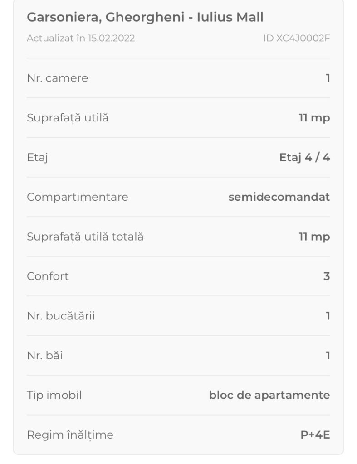Image resolution: width=357 pixels, height=464 pixels.
Task: Click the semidecomandat value
Action: (279, 197)
